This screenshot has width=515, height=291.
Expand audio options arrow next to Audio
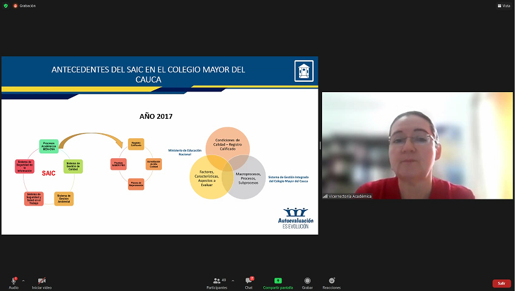coord(23,281)
